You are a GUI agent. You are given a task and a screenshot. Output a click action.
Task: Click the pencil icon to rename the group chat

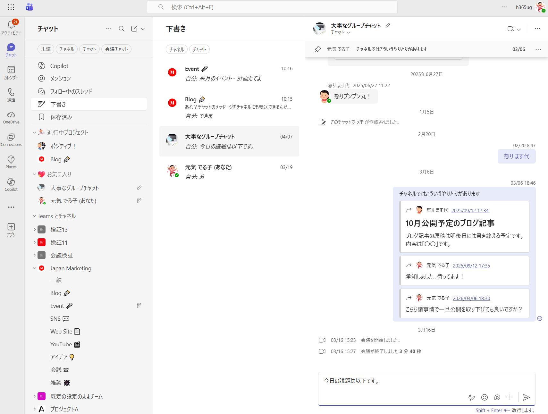click(388, 25)
